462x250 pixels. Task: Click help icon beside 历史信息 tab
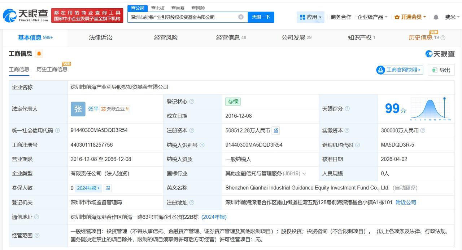[443, 37]
